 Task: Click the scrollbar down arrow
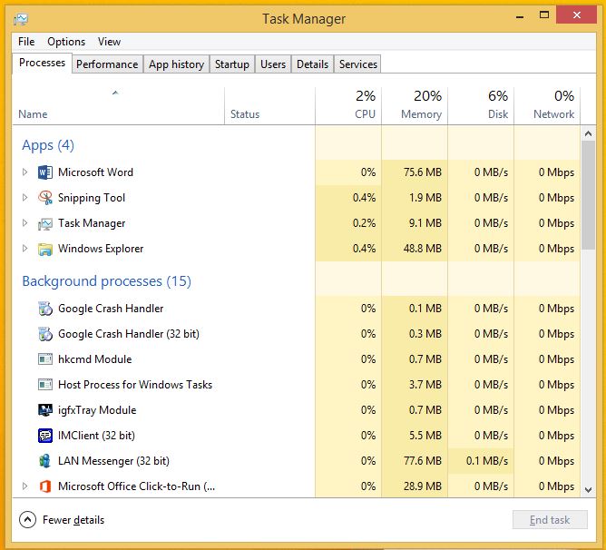588,490
